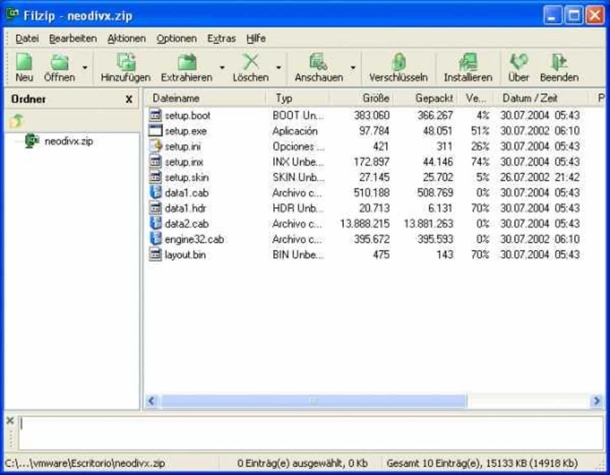View file with the Anschauen icon

pyautogui.click(x=318, y=62)
